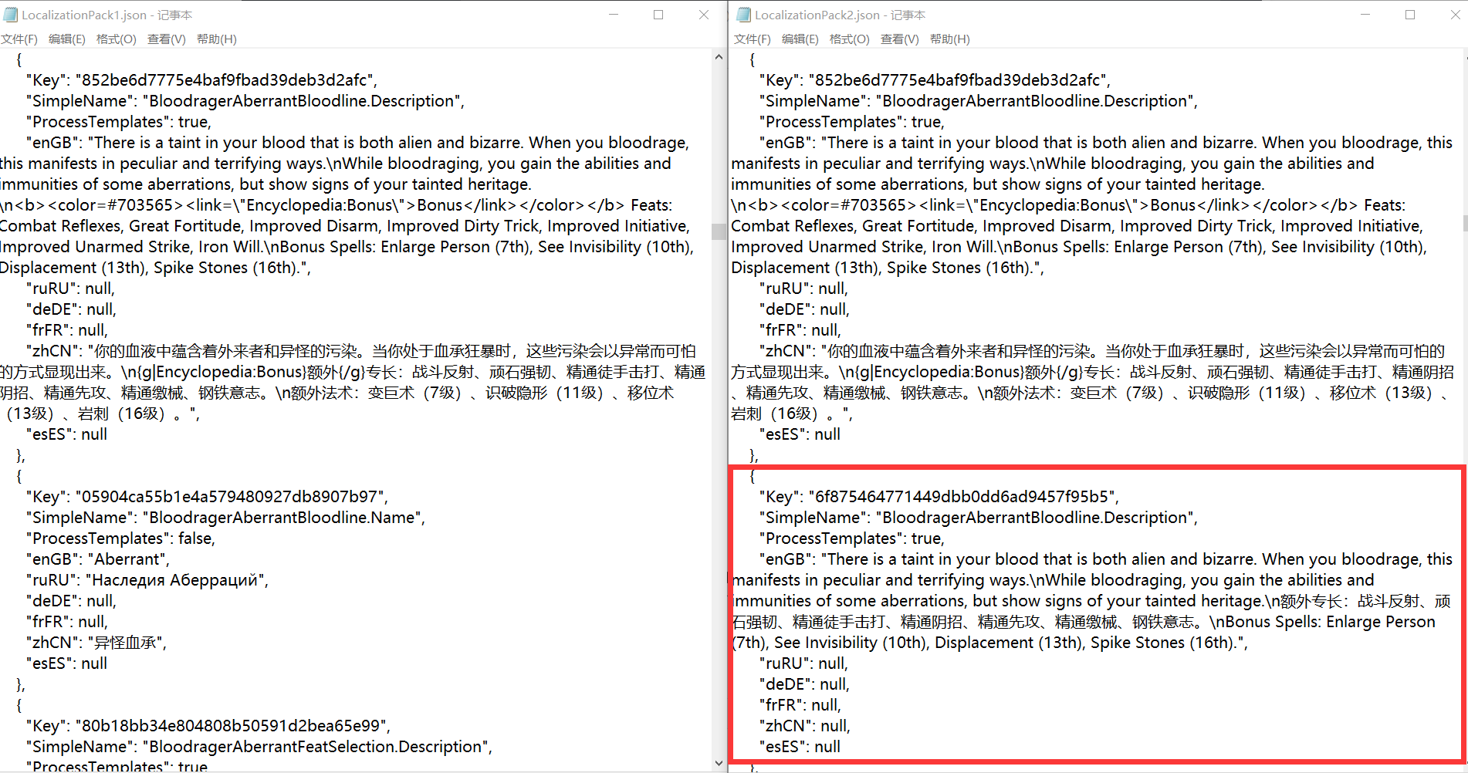Click "zhCN": null line in right window
Image resolution: width=1468 pixels, height=773 pixels.
pos(804,726)
